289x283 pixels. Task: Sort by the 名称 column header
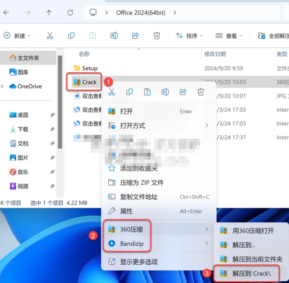click(84, 54)
